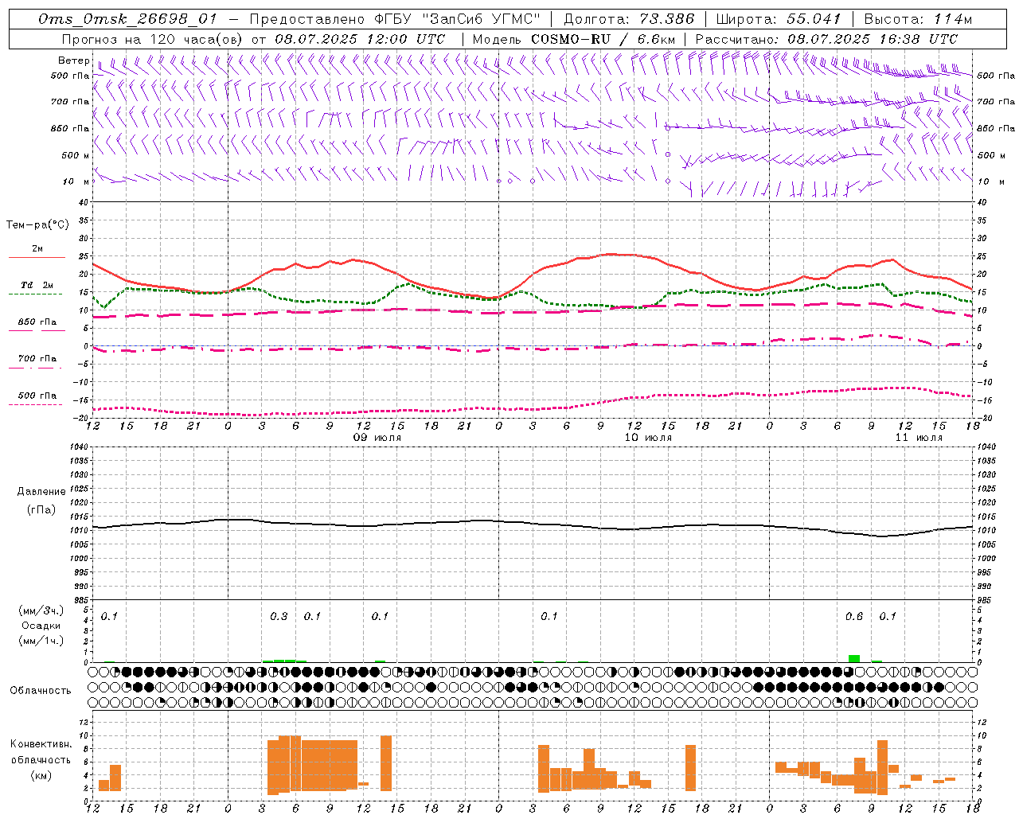
Task: Click the Облачность panel label
Action: coord(41,690)
